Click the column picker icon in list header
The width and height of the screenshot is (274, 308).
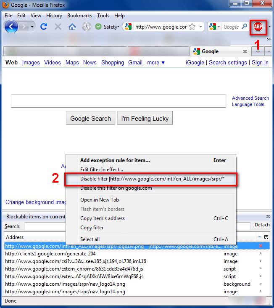266,237
